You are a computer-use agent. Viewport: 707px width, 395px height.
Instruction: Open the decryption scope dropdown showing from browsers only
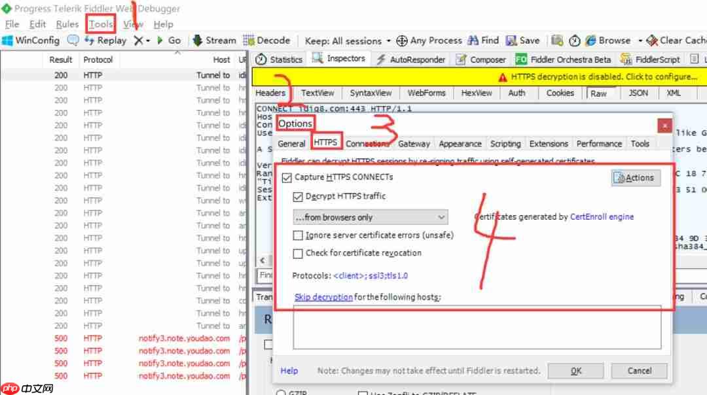click(370, 216)
